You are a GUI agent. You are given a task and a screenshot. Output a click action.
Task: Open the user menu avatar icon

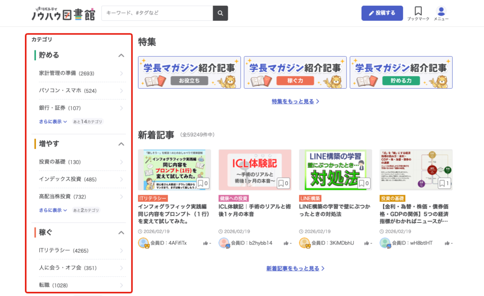441,11
